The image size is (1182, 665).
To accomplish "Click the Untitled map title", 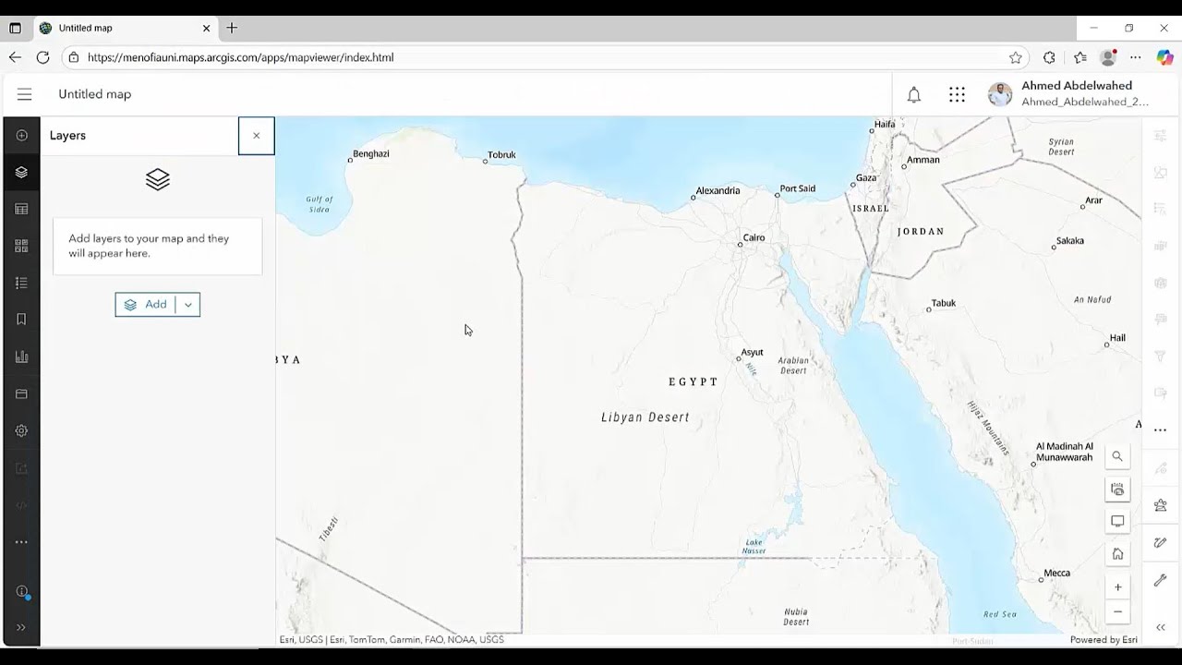I will coord(95,94).
